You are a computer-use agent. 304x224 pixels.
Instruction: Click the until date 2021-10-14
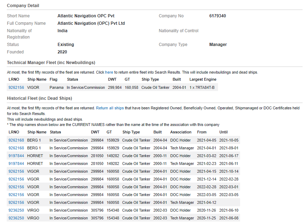[x=229, y=171]
